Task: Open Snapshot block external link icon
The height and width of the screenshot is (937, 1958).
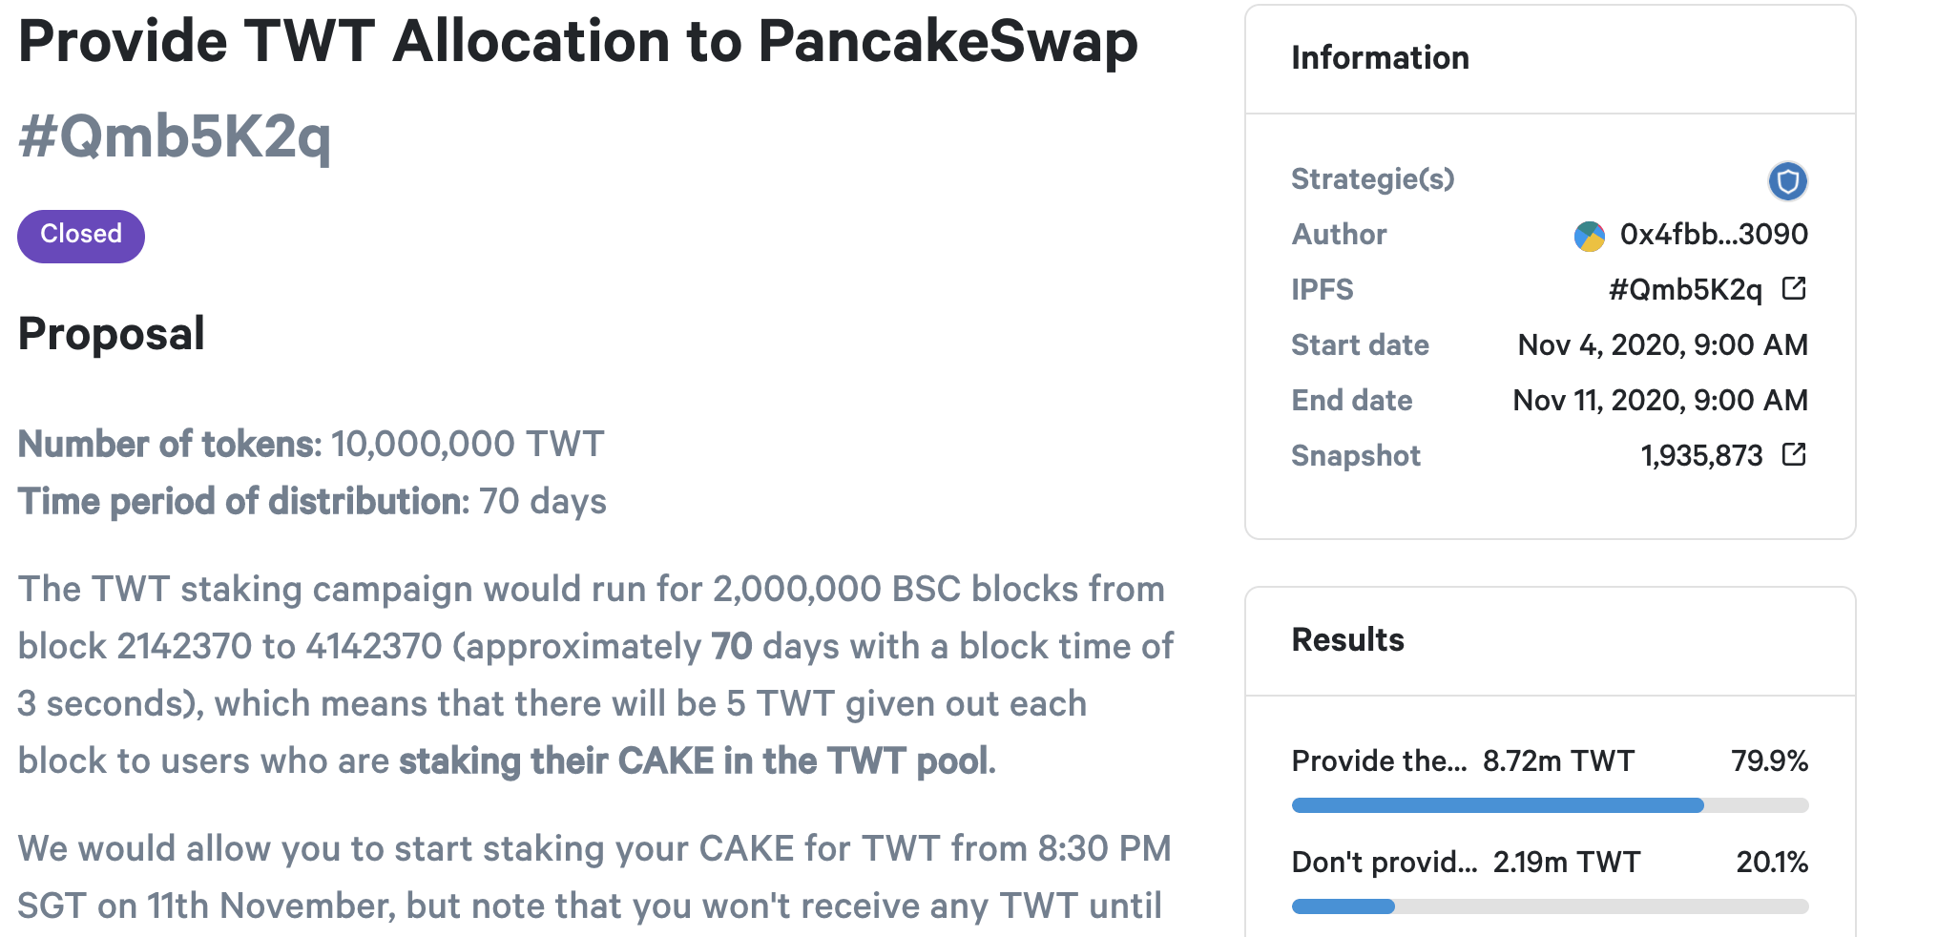Action: [x=1794, y=454]
